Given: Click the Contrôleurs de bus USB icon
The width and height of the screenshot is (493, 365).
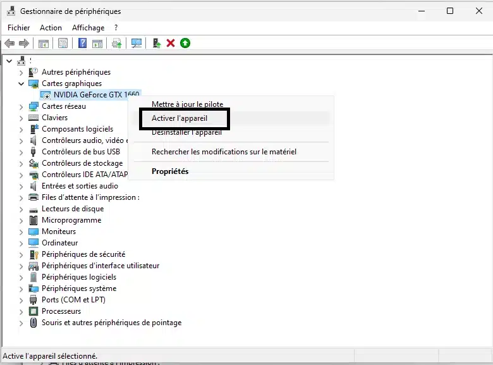Looking at the screenshot, I should (33, 152).
